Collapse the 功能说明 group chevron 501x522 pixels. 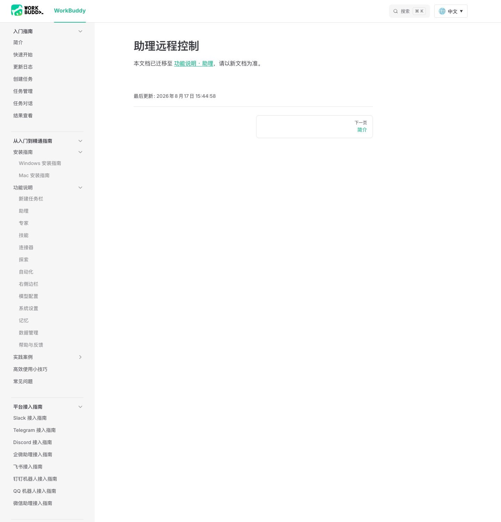pos(80,188)
